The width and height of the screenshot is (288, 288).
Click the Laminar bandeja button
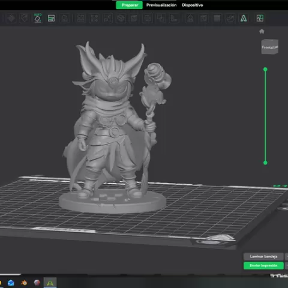pos(263,256)
